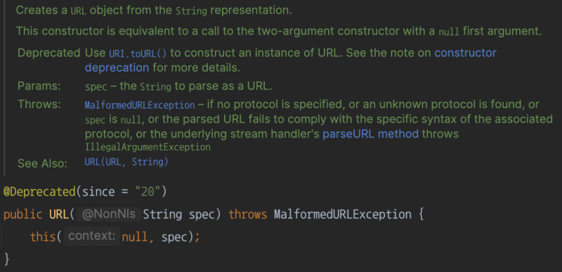562x272 pixels.
Task: Click the throws keyword
Action: [x=248, y=215]
